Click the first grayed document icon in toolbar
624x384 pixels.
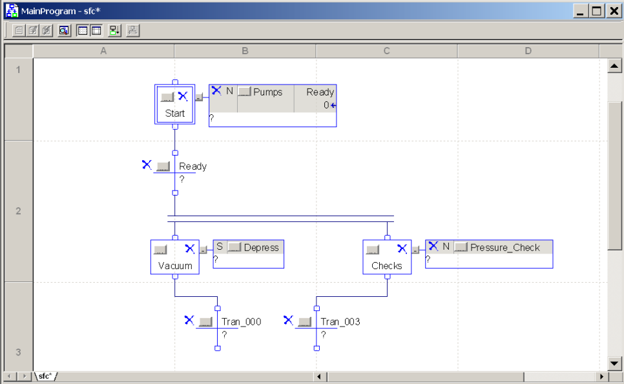19,30
